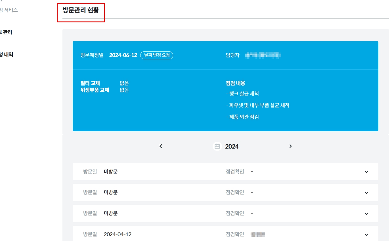Click the 없음 value beside 필터 교체
This screenshot has height=241, width=392.
(124, 83)
